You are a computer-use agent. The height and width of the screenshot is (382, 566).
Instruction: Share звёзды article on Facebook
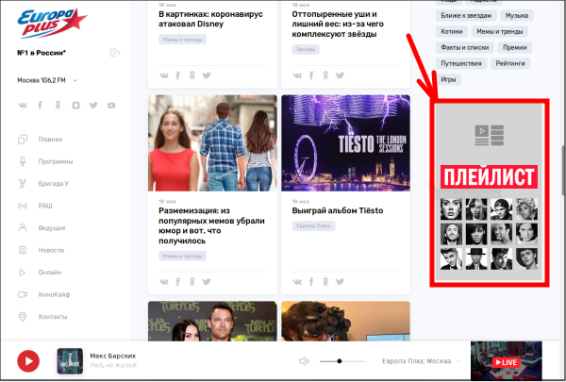311,75
